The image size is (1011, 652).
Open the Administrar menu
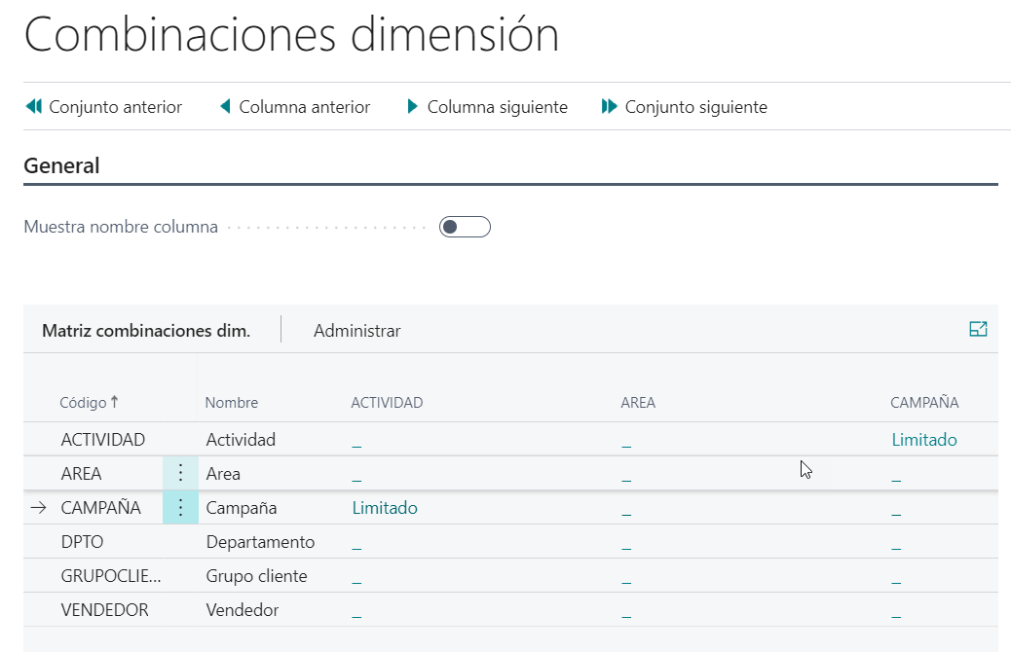(x=356, y=331)
